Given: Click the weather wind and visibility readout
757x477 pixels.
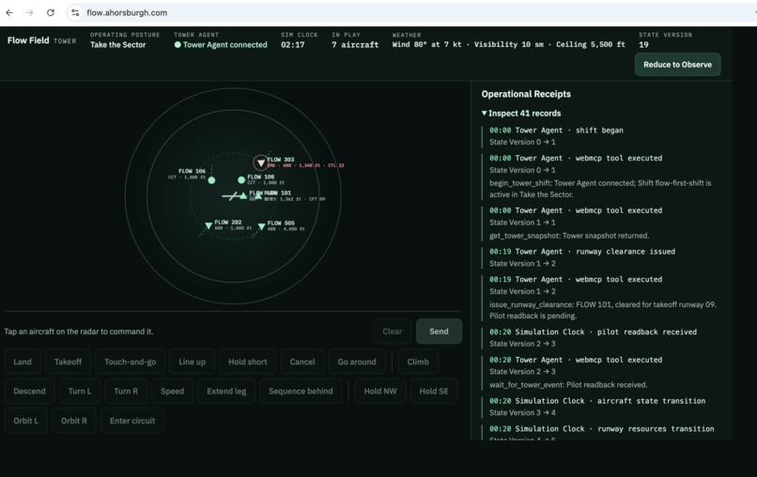Looking at the screenshot, I should (508, 44).
